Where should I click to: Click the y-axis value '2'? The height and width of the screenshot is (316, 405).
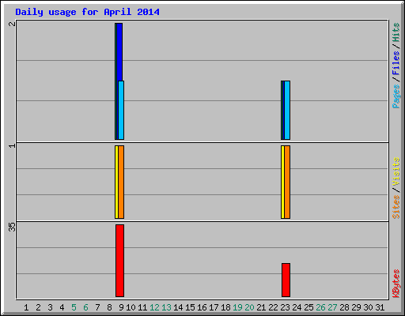tap(12, 24)
